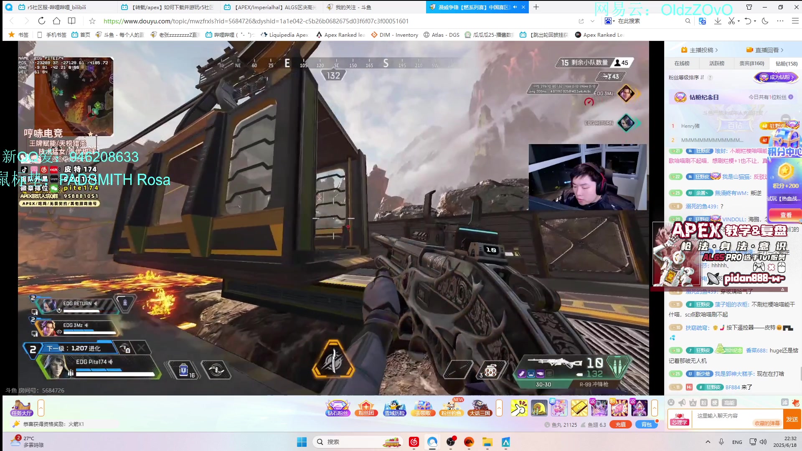Open 收藏的弹幕 saved danmaku link
Image resolution: width=802 pixels, height=451 pixels.
pos(767,423)
